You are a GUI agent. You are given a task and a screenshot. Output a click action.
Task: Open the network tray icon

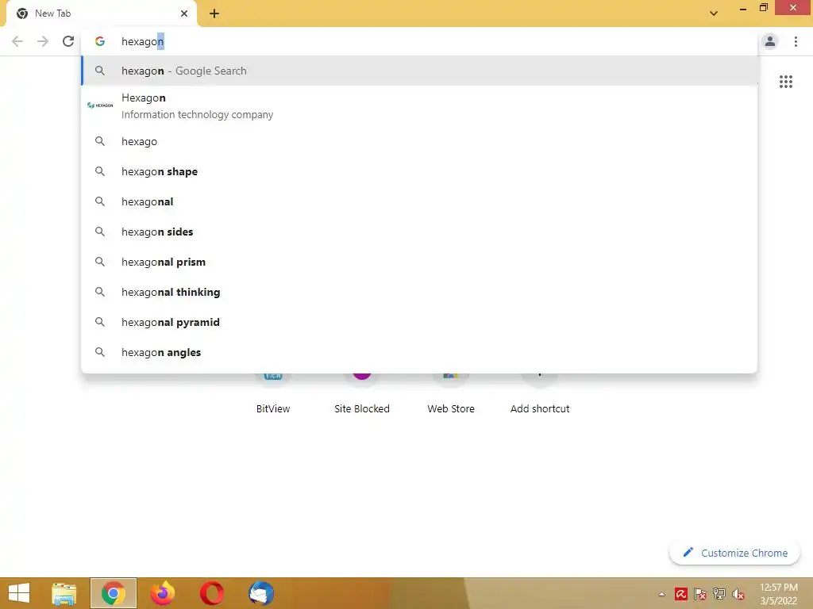719,594
